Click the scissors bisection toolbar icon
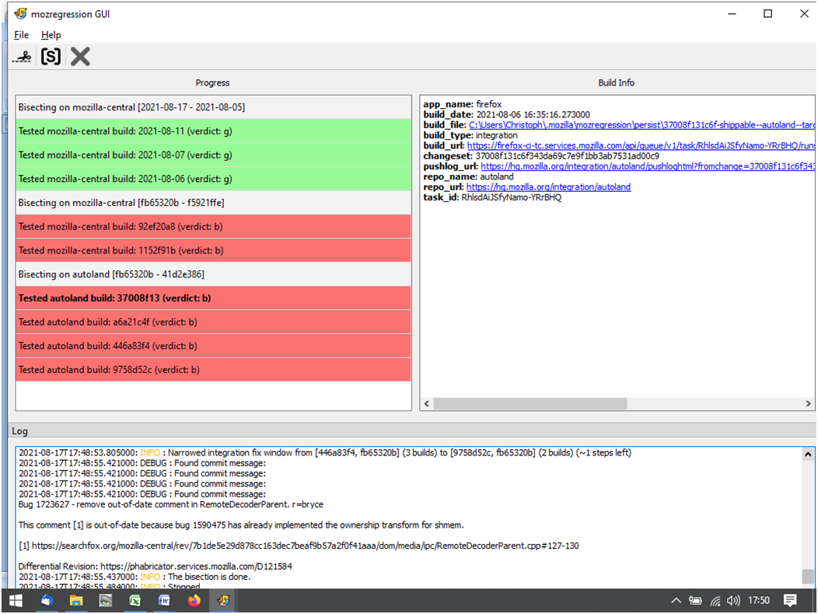 [x=22, y=56]
